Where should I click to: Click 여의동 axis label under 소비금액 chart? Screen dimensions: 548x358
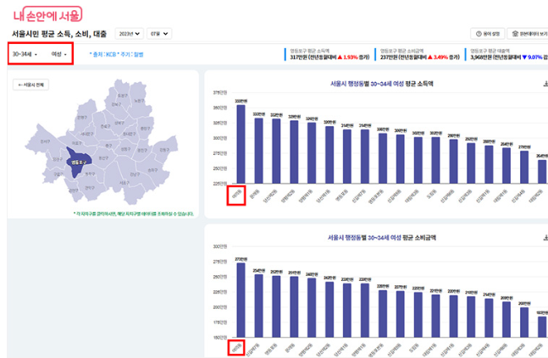[x=236, y=348]
